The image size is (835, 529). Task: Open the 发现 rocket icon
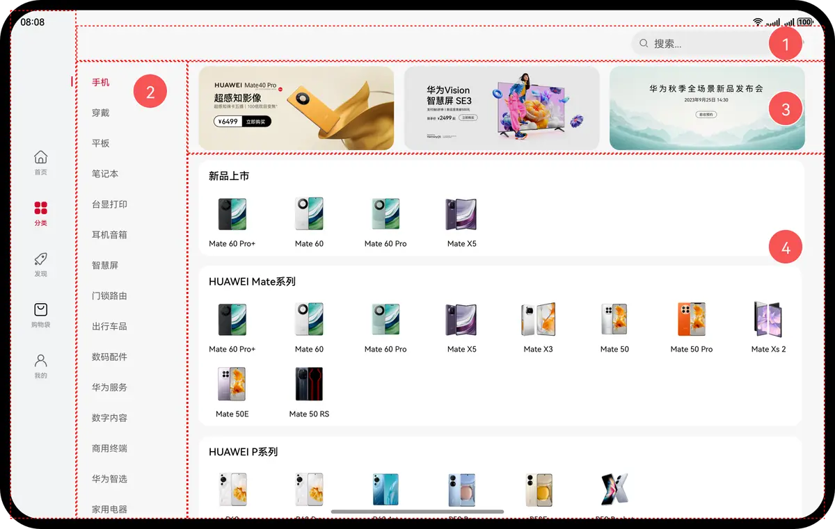coord(41,259)
